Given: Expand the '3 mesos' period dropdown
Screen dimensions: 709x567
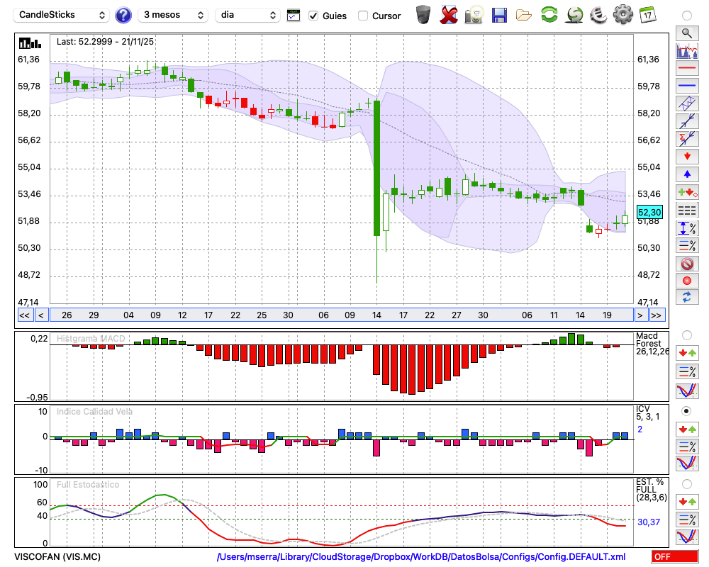Looking at the screenshot, I should [173, 15].
